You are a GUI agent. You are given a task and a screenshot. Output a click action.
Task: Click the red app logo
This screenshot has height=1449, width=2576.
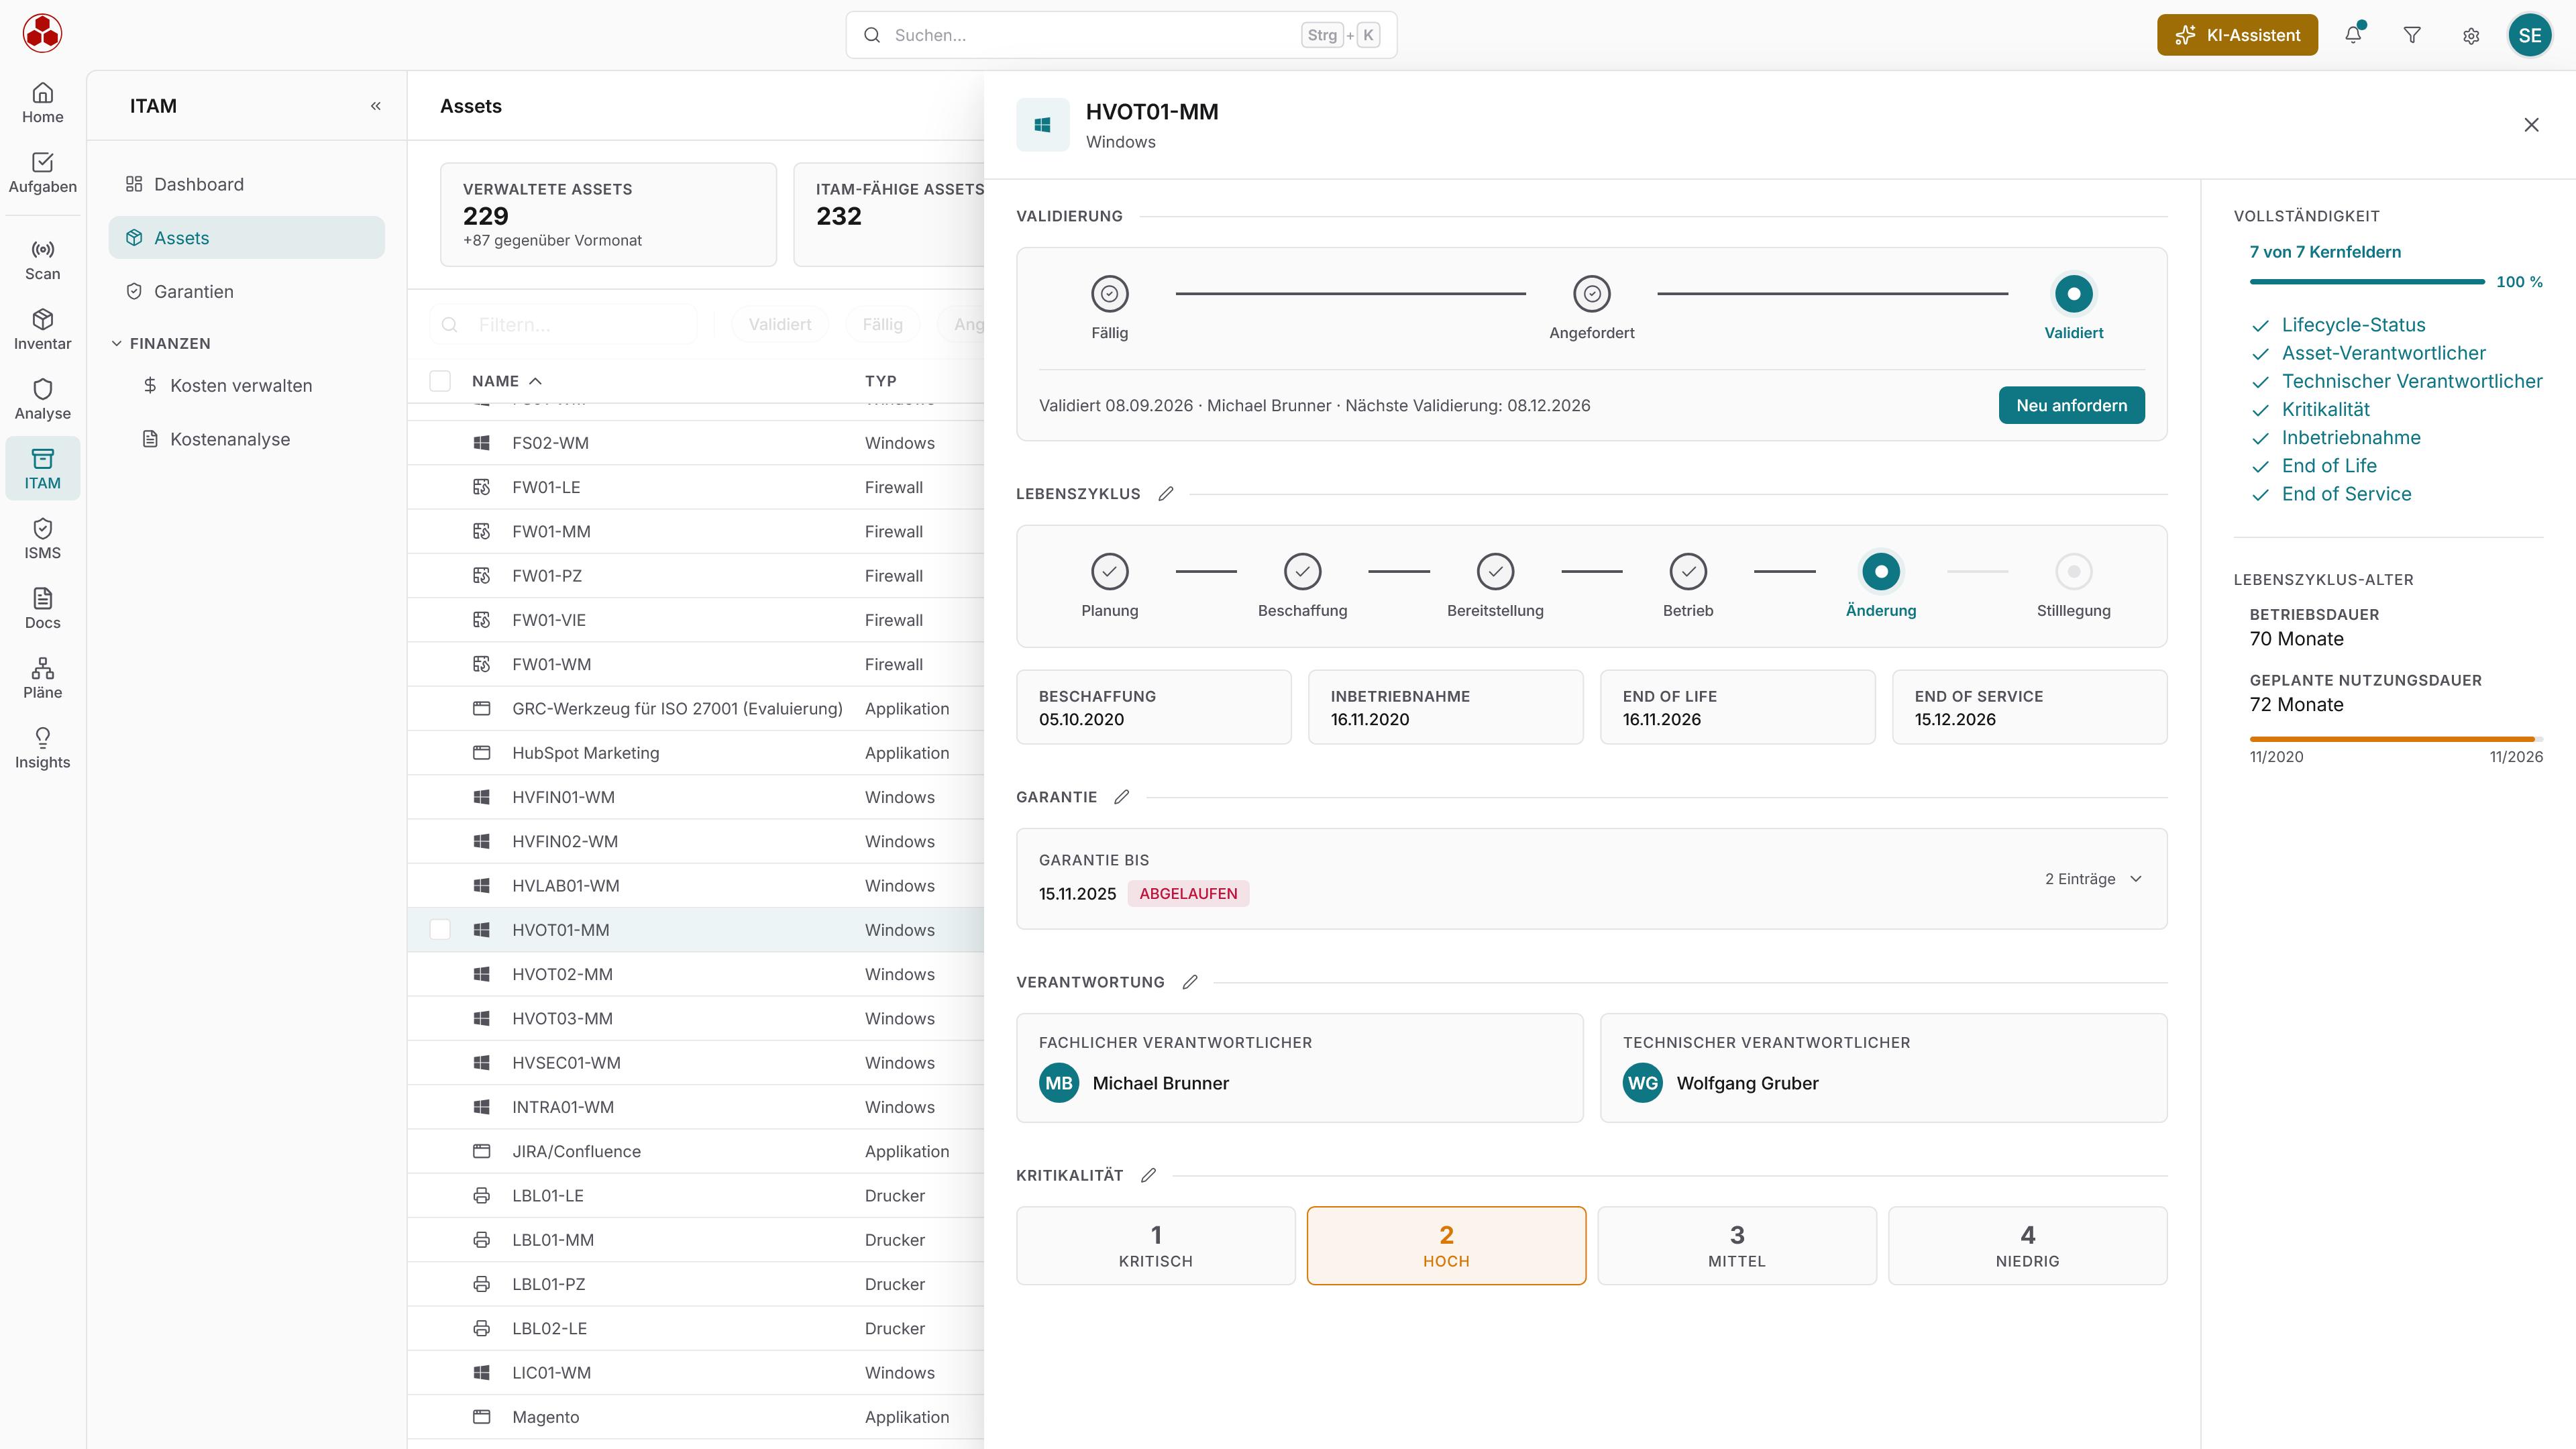[x=42, y=34]
